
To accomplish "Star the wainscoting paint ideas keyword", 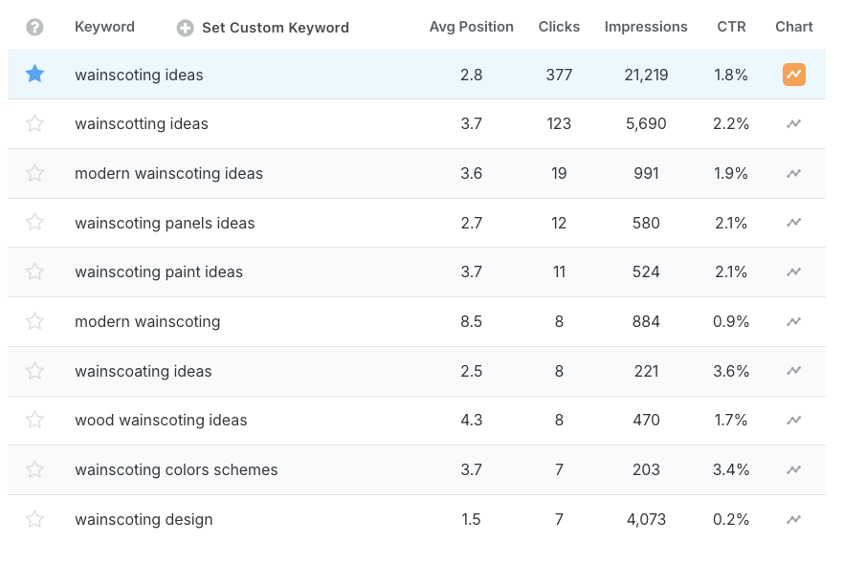I will [35, 271].
